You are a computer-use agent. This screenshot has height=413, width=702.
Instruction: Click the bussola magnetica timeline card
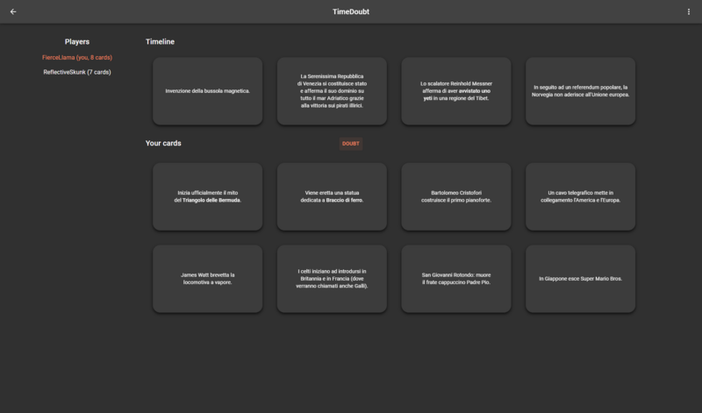click(x=207, y=91)
